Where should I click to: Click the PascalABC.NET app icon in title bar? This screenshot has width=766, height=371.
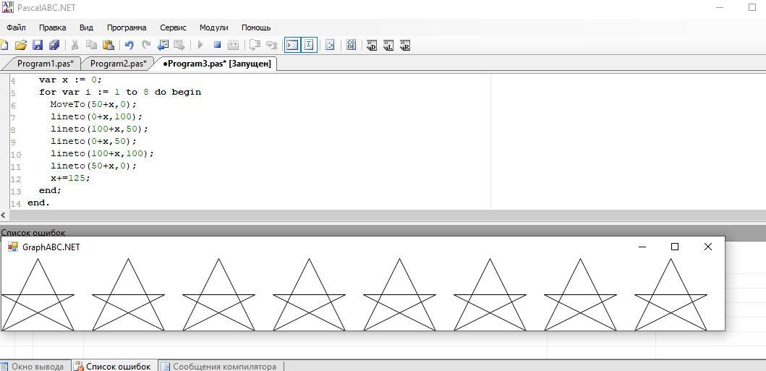(x=8, y=7)
